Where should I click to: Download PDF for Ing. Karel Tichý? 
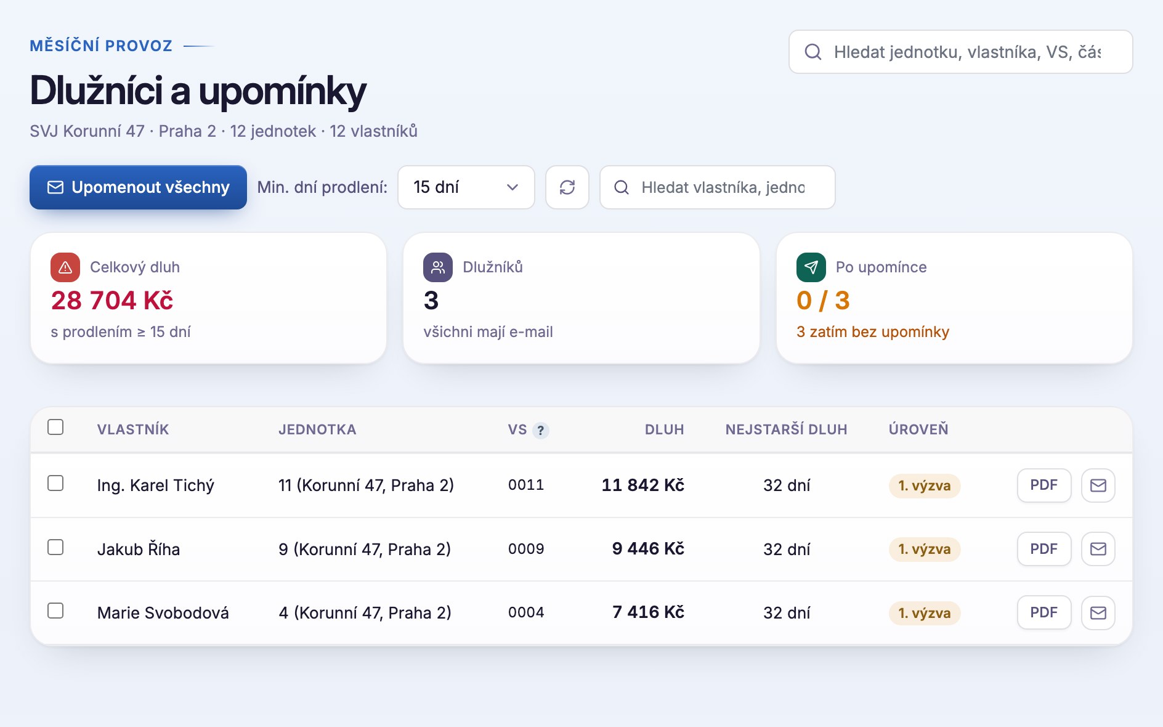click(1043, 485)
